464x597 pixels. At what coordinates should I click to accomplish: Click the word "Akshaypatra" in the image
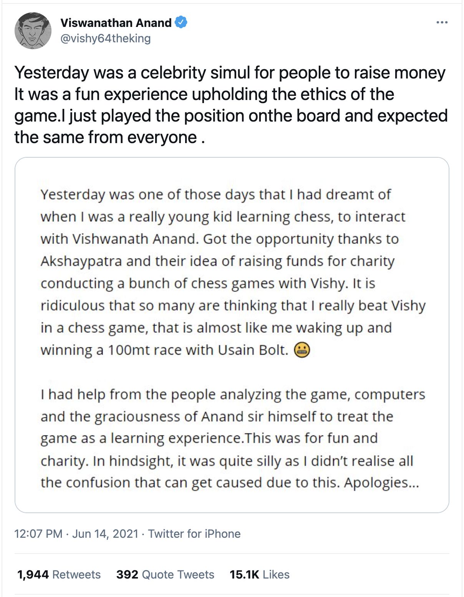click(81, 261)
